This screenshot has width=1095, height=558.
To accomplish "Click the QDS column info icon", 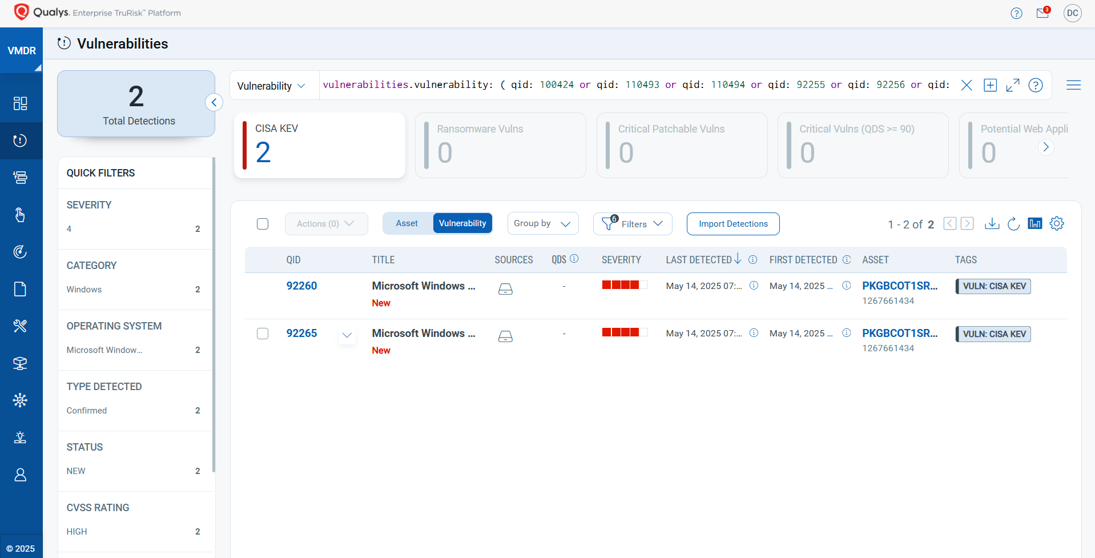I will tap(574, 259).
